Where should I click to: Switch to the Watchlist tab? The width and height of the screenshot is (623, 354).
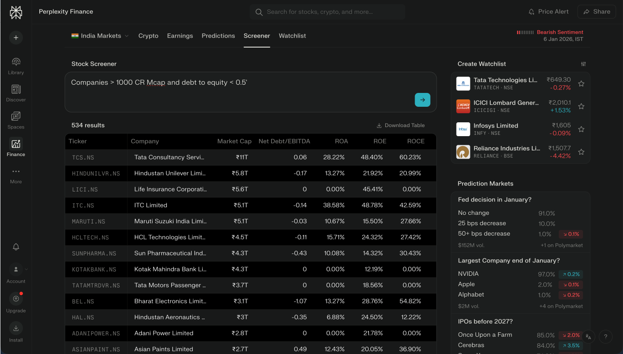point(292,36)
